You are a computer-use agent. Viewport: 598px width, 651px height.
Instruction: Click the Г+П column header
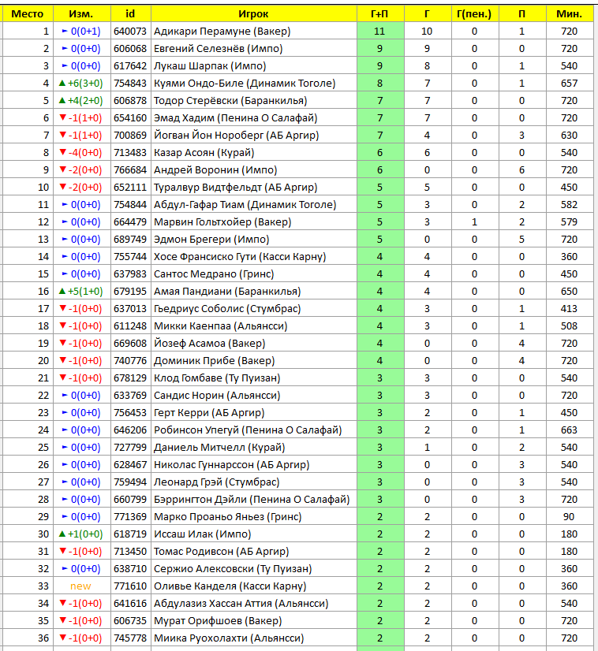pyautogui.click(x=379, y=13)
